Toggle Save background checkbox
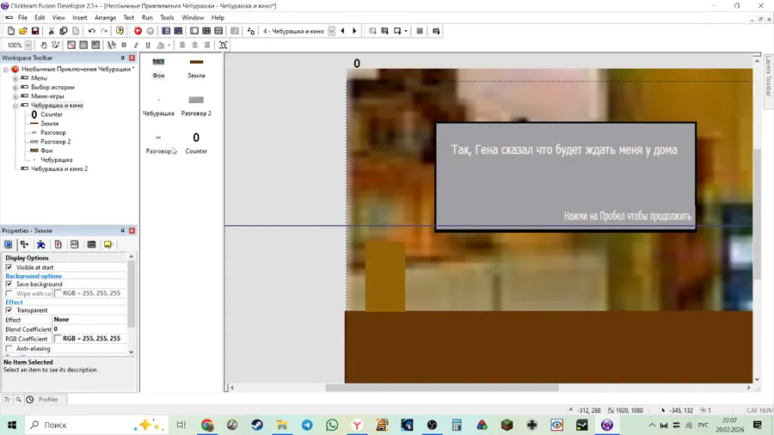This screenshot has height=435, width=774. coord(9,284)
